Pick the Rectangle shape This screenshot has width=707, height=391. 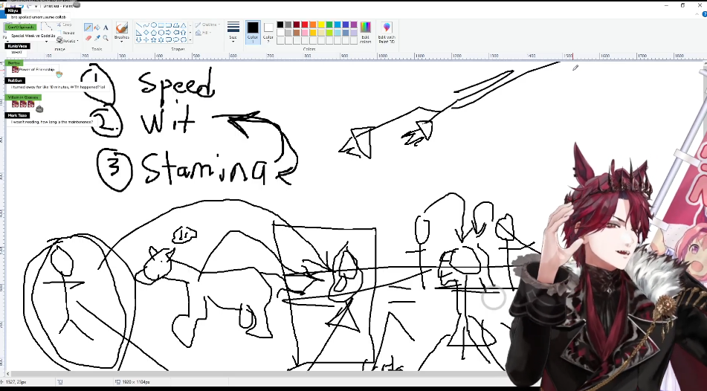[x=161, y=25]
